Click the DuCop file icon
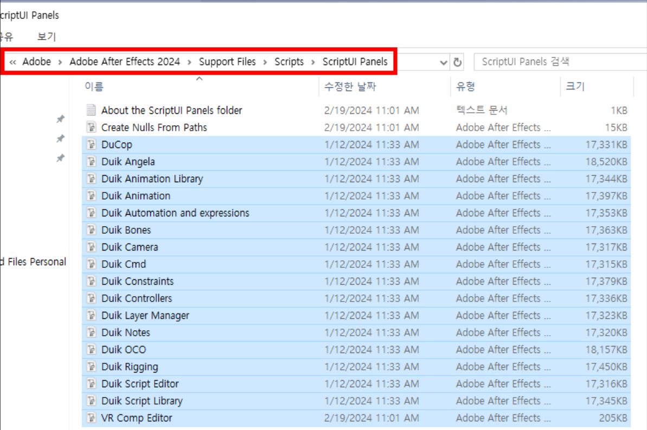Viewport: 647px width, 430px height. point(91,144)
